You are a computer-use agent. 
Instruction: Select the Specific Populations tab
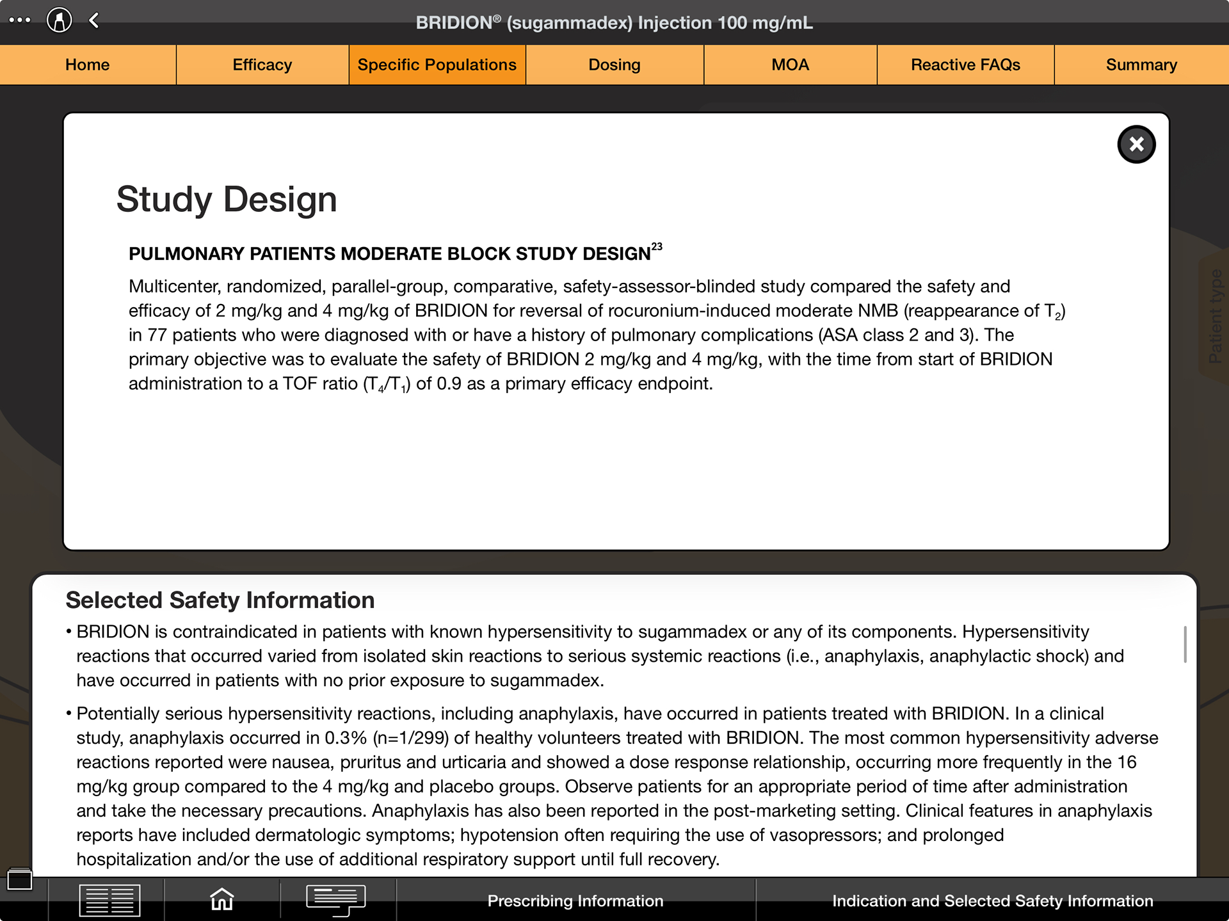pyautogui.click(x=437, y=65)
